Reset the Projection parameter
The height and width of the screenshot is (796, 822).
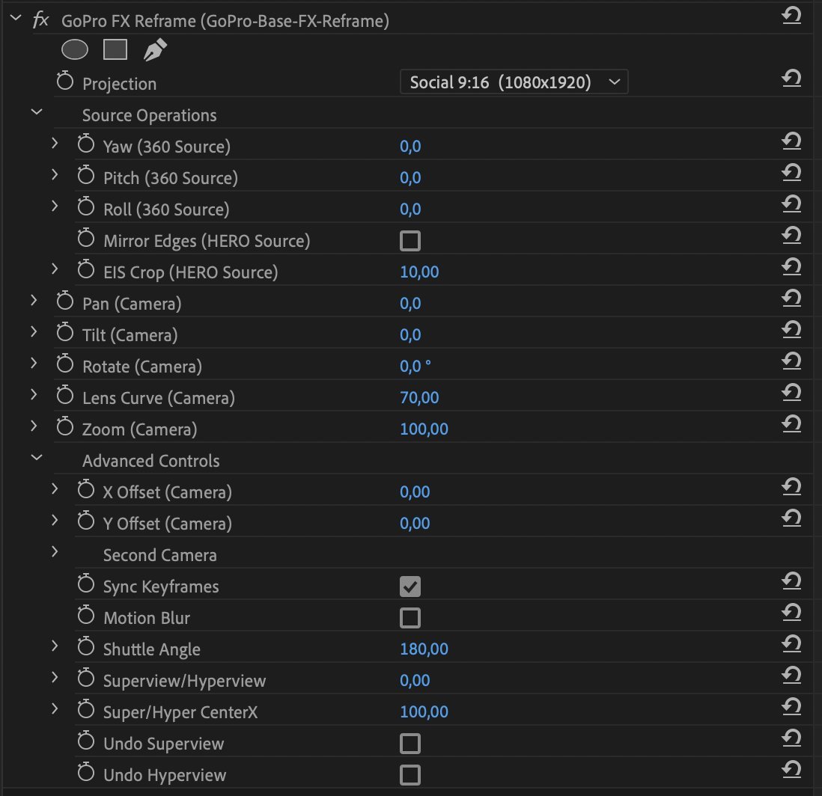point(791,78)
